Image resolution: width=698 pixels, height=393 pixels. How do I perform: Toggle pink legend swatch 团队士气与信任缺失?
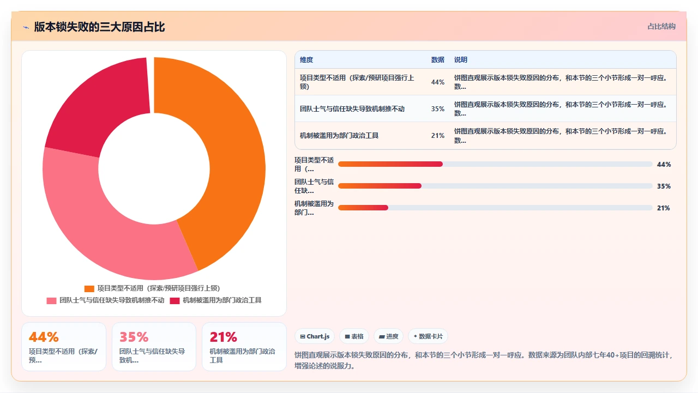[51, 300]
